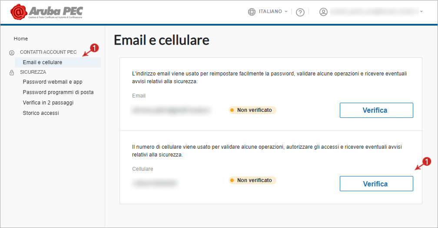Click Verifica button for cellulare
Viewport: 438px width, 228px height.
click(376, 183)
